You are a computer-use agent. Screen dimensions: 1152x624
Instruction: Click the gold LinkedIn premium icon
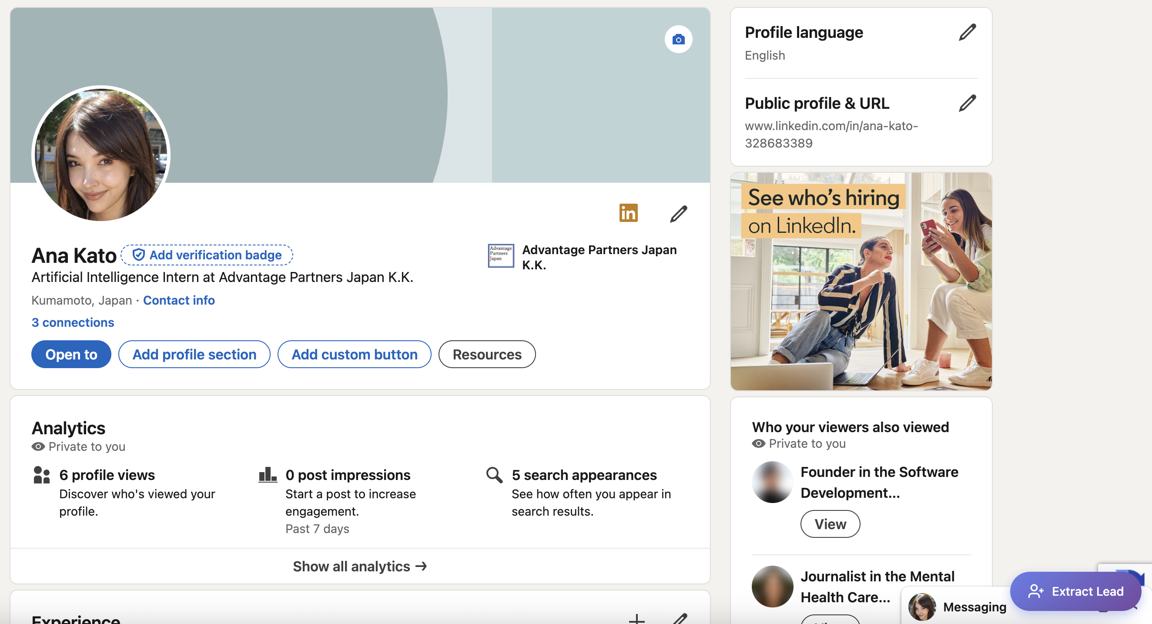click(628, 213)
